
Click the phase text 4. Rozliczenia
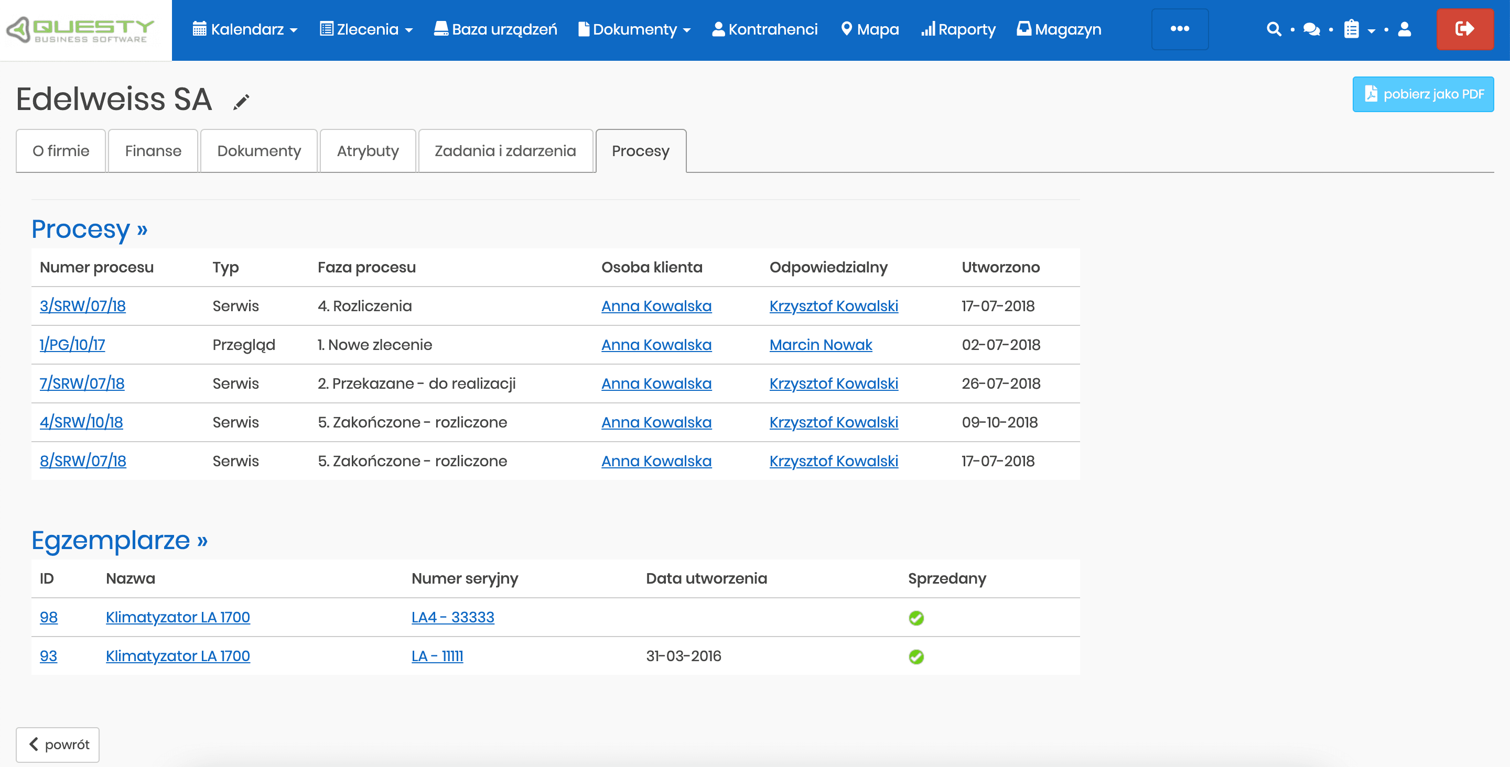tap(364, 305)
